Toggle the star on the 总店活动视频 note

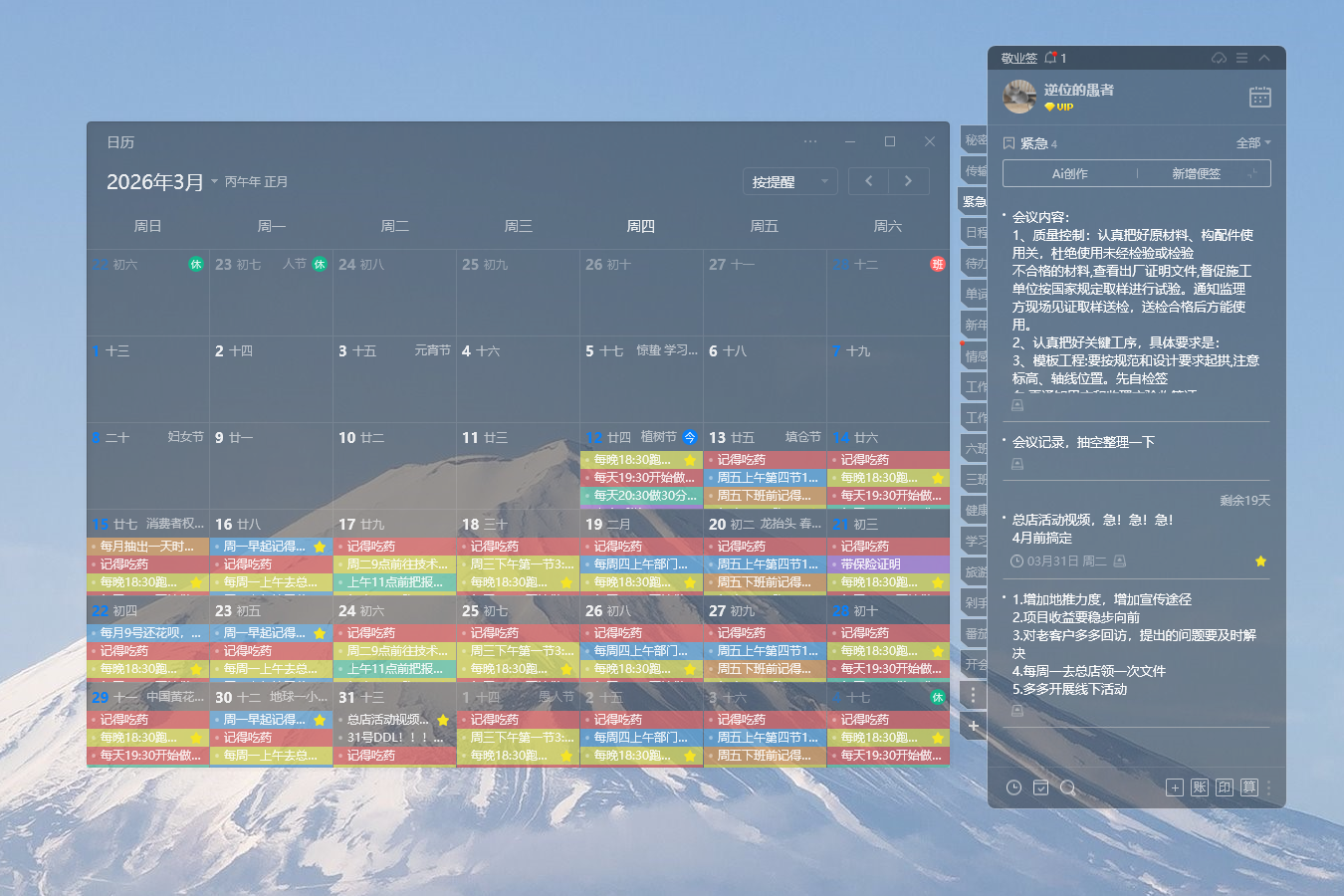click(x=1260, y=560)
